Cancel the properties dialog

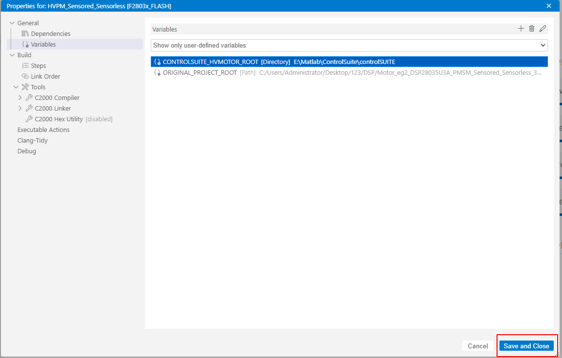coord(478,345)
